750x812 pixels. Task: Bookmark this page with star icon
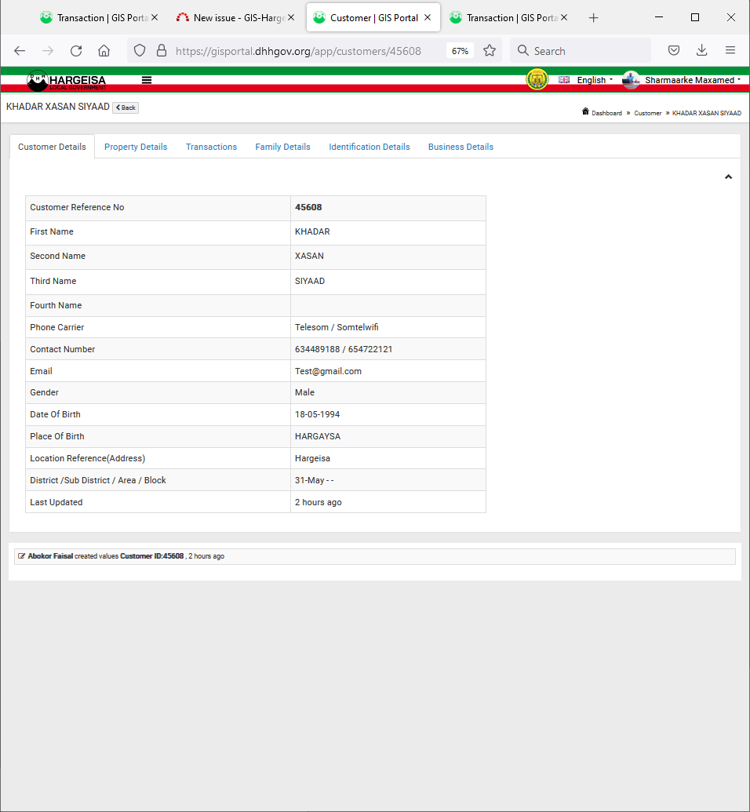(x=490, y=51)
